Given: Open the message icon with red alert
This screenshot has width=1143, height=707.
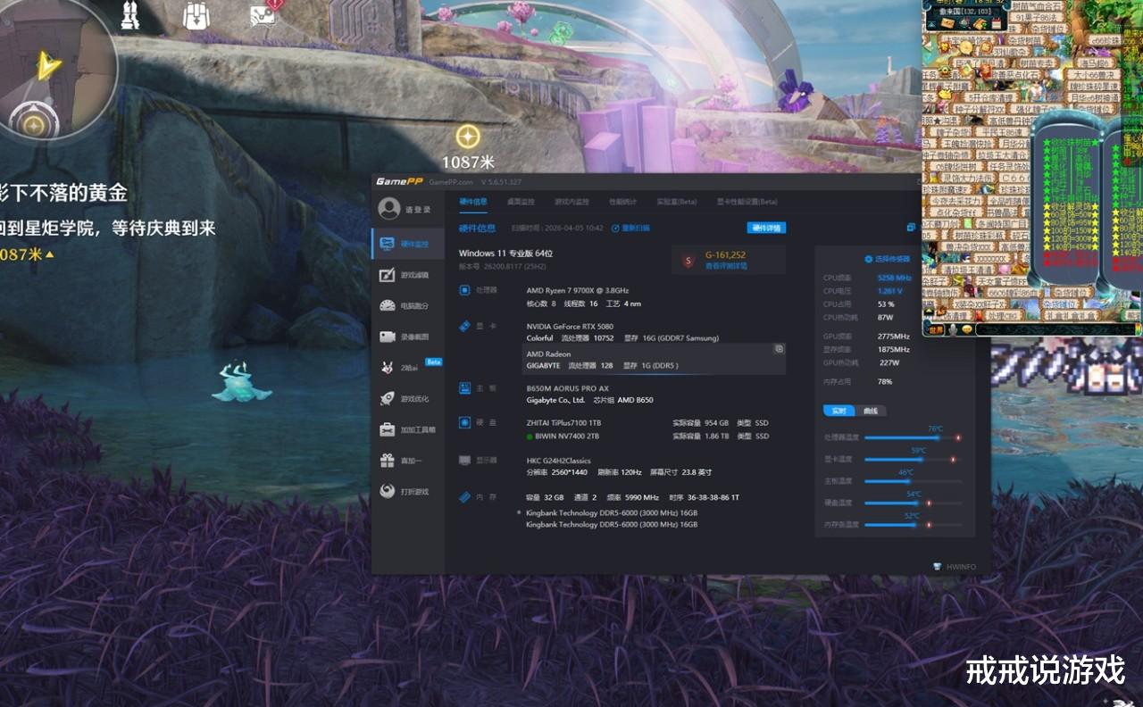Looking at the screenshot, I should 265,14.
